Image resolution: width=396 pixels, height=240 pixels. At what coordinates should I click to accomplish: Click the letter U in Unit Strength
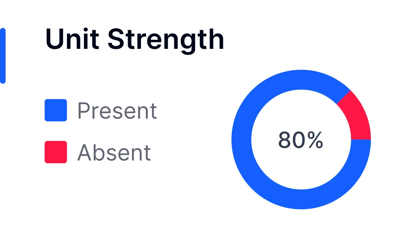point(54,39)
